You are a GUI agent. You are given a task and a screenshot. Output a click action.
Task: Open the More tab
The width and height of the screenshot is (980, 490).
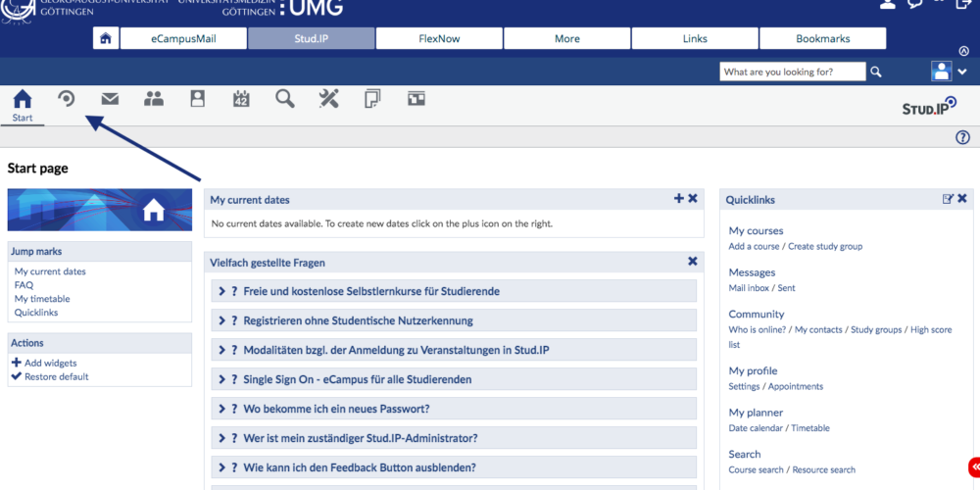[x=566, y=38]
